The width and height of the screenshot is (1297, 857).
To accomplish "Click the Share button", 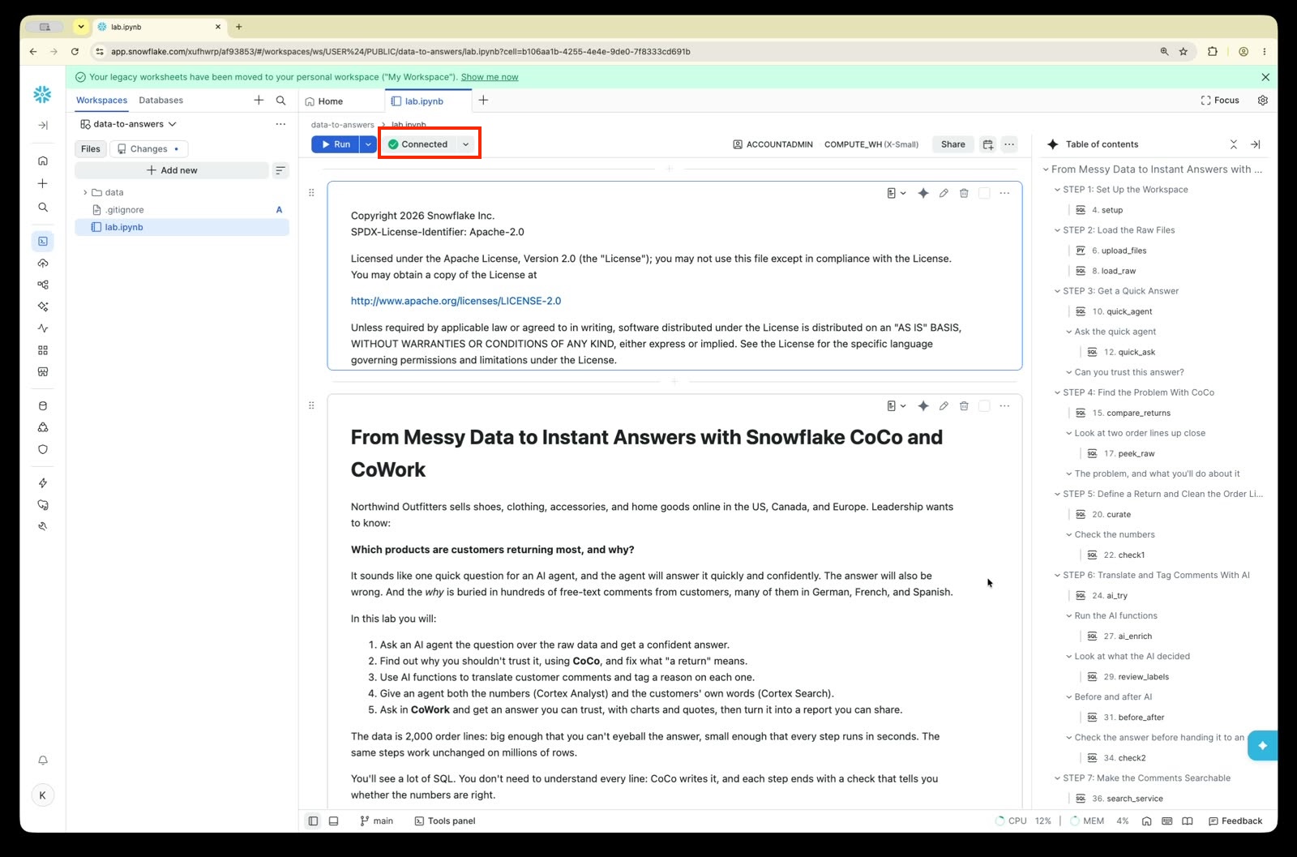I will coord(953,144).
